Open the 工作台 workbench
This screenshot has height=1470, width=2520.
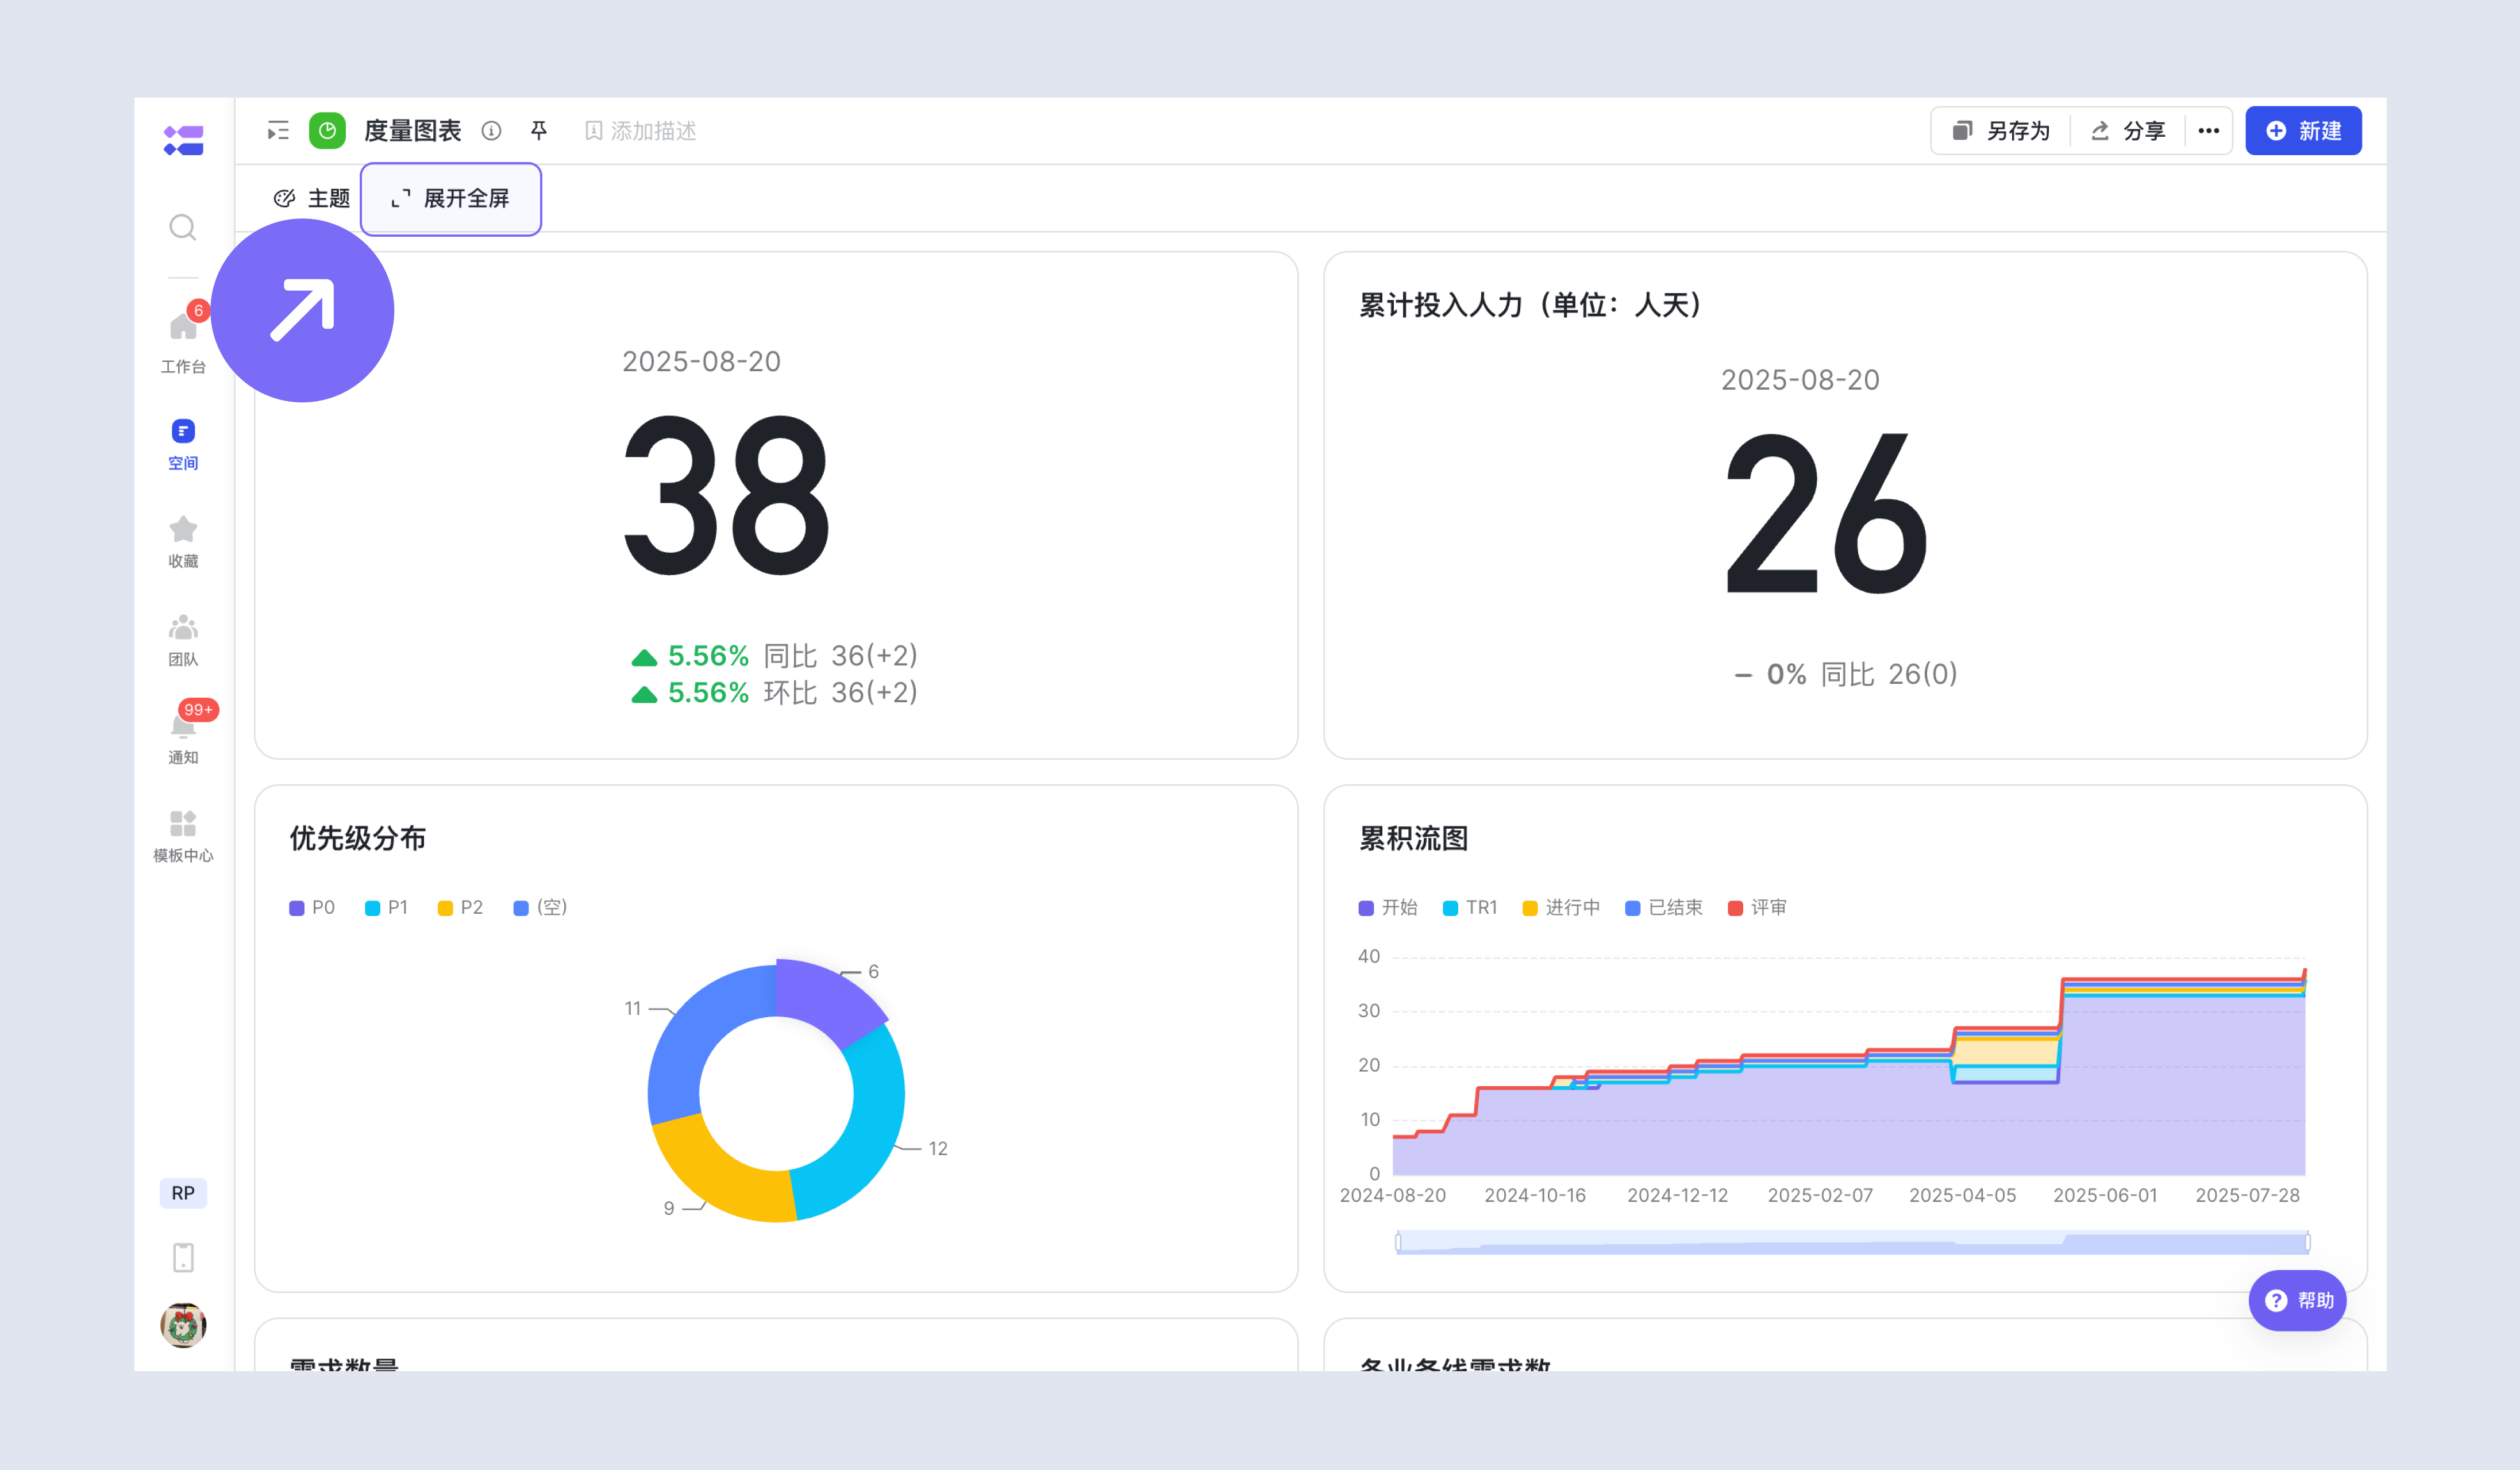click(x=183, y=340)
